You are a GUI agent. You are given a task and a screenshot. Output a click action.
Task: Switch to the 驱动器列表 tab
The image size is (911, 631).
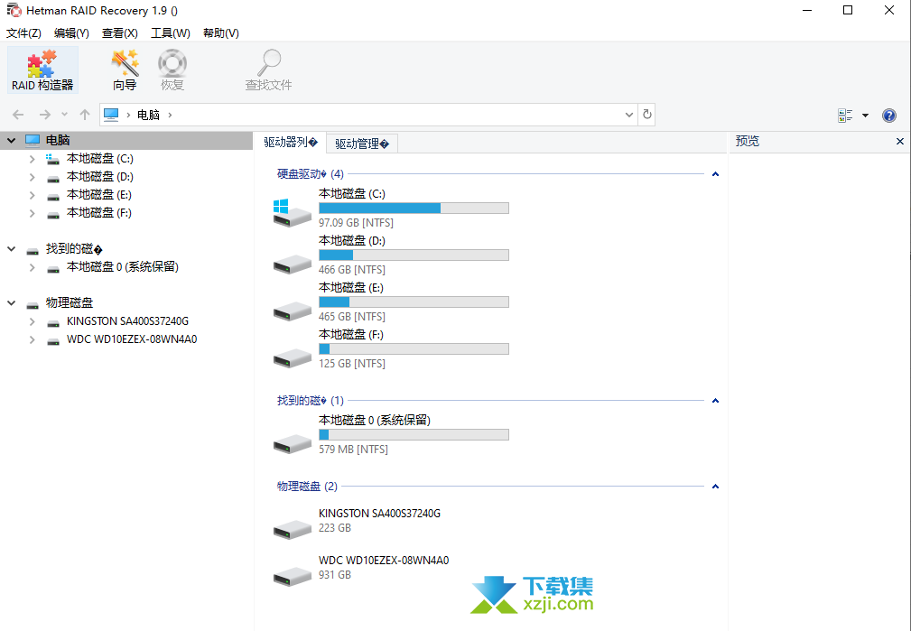[x=291, y=143]
